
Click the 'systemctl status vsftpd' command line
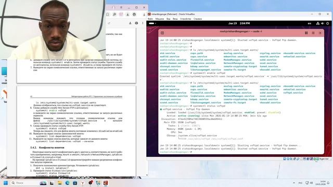tap(209, 106)
